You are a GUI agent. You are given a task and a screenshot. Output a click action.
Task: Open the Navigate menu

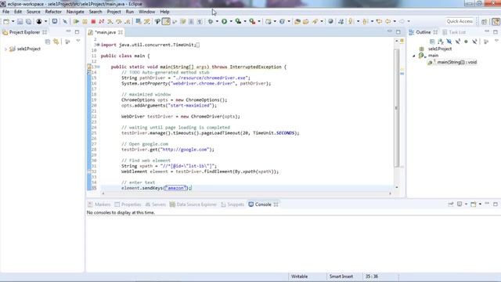click(75, 12)
